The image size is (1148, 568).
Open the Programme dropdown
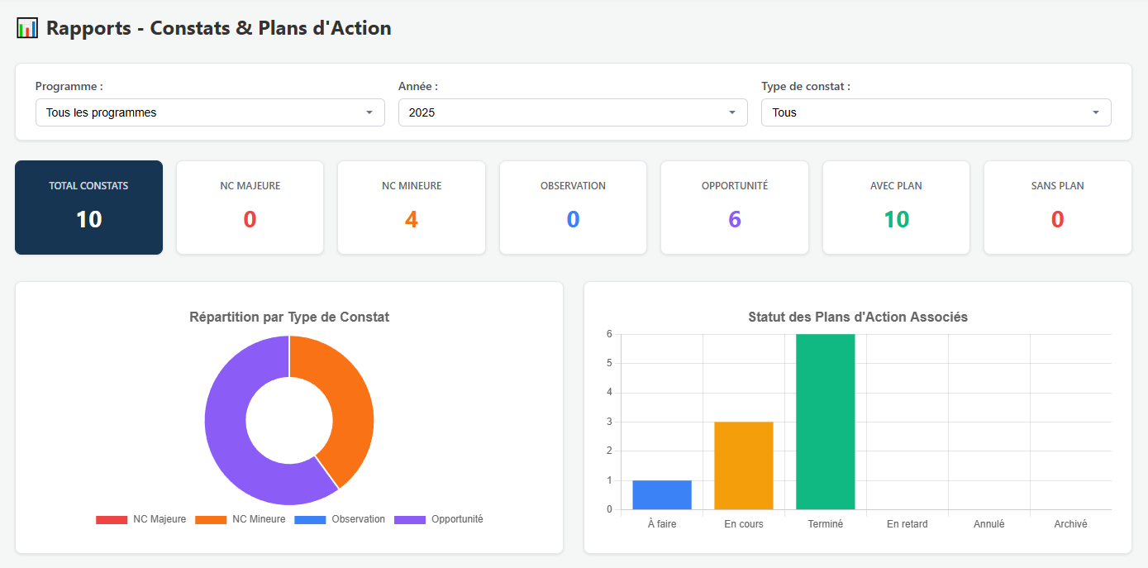[210, 112]
